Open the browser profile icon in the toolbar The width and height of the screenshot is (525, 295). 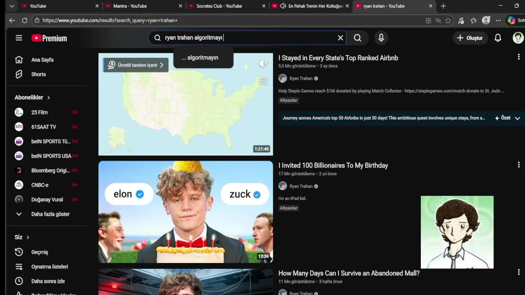[486, 20]
